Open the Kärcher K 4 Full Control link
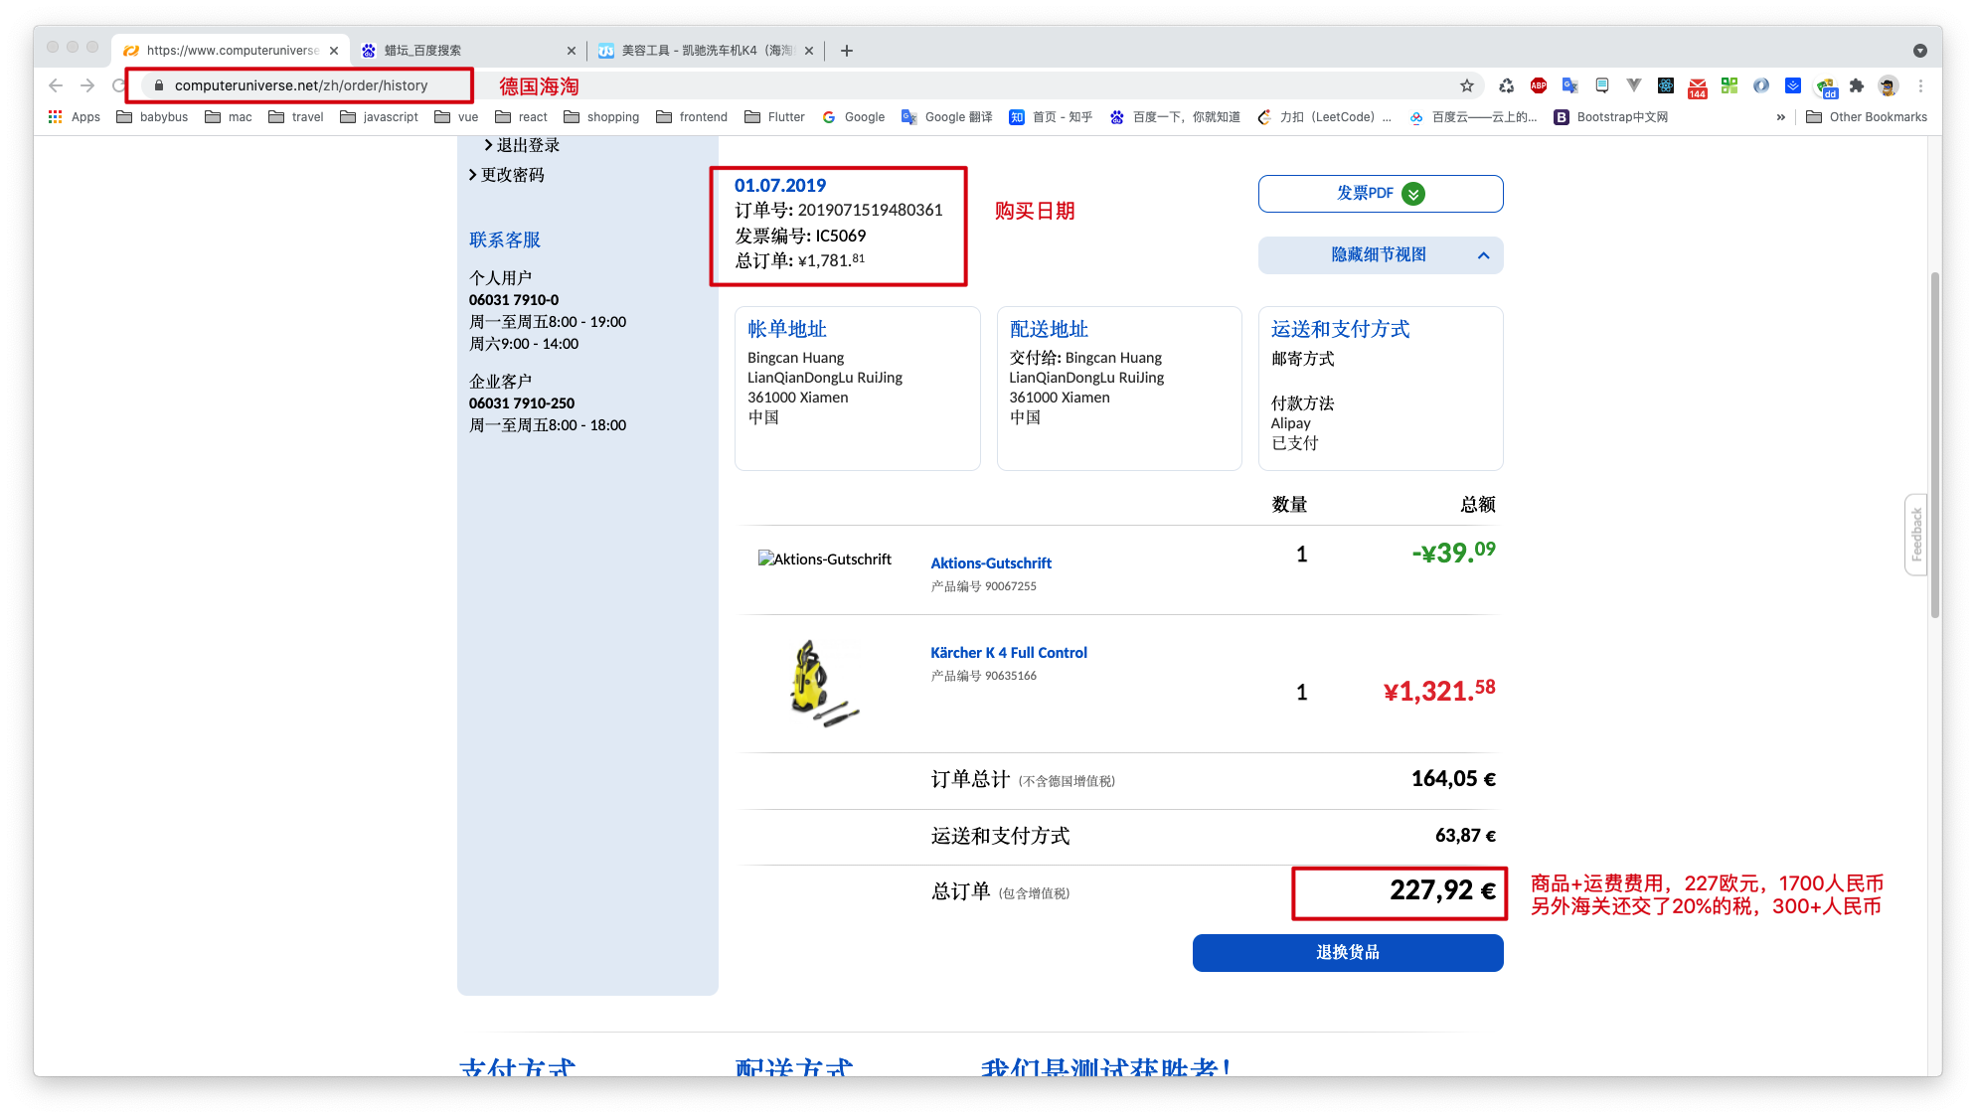1976x1118 pixels. pos(1008,653)
